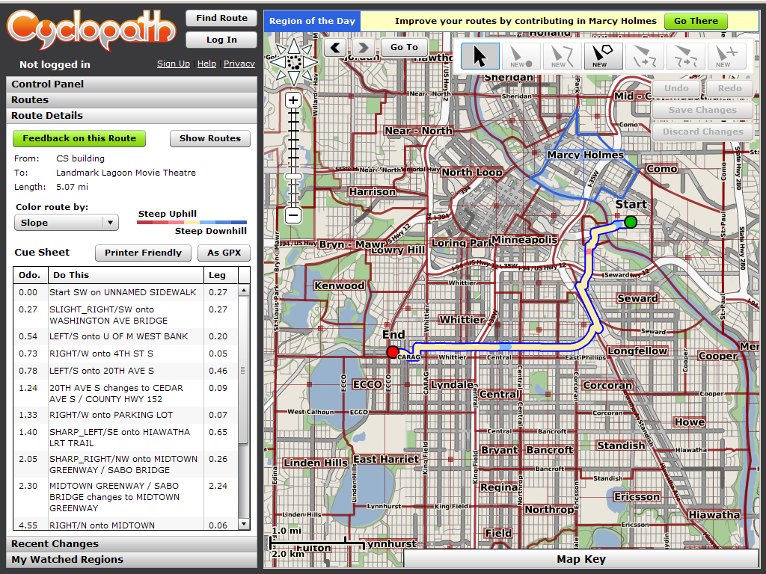The width and height of the screenshot is (766, 574).
Task: Pan the map north with up arrow
Action: tap(293, 46)
